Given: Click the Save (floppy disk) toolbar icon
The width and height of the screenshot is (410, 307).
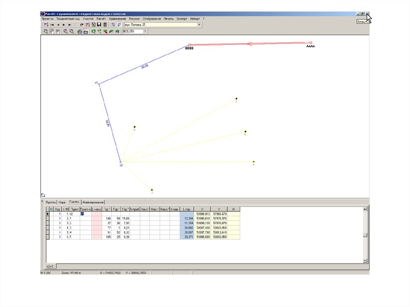Looking at the screenshot, I should point(99,25).
